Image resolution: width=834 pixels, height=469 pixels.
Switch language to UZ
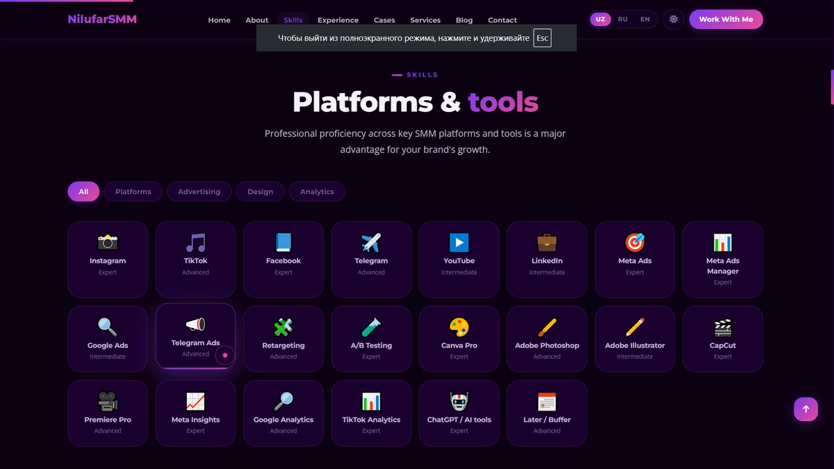[x=600, y=19]
